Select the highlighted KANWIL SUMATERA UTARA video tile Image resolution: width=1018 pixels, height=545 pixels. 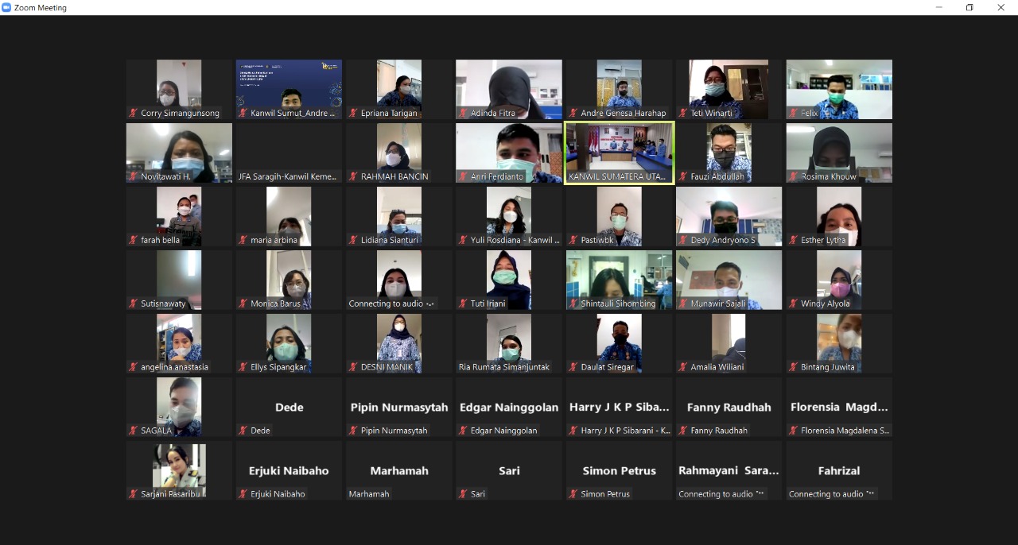click(x=619, y=153)
